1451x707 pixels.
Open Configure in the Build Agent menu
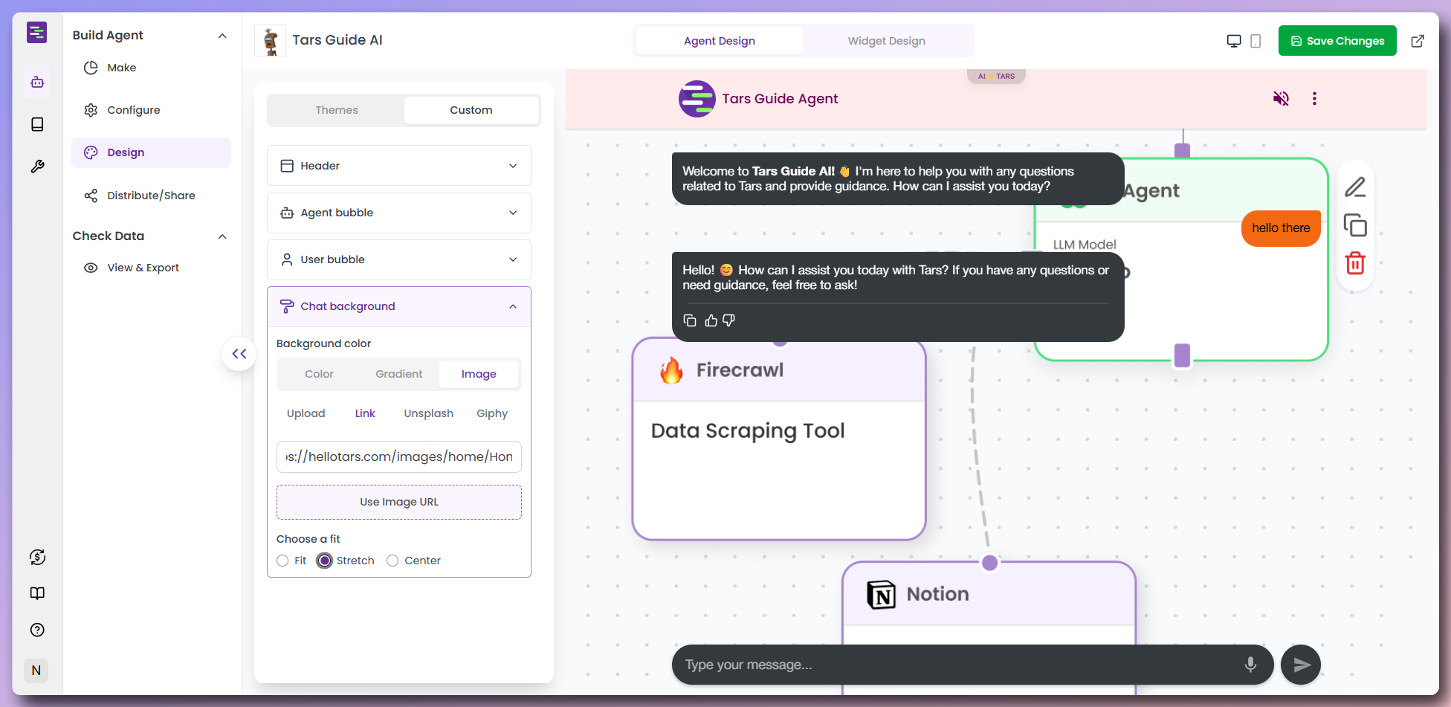tap(151, 110)
